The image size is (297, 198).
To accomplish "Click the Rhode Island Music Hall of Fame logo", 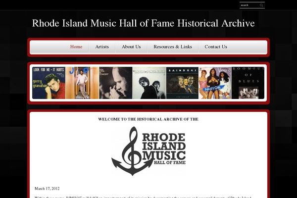I will (x=148, y=151).
